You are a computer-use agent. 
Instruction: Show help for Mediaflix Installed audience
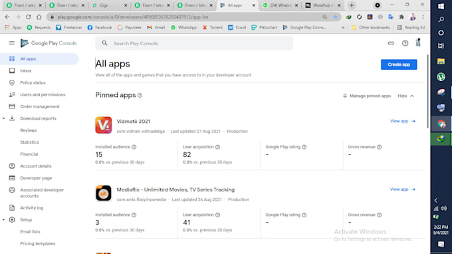[134, 215]
